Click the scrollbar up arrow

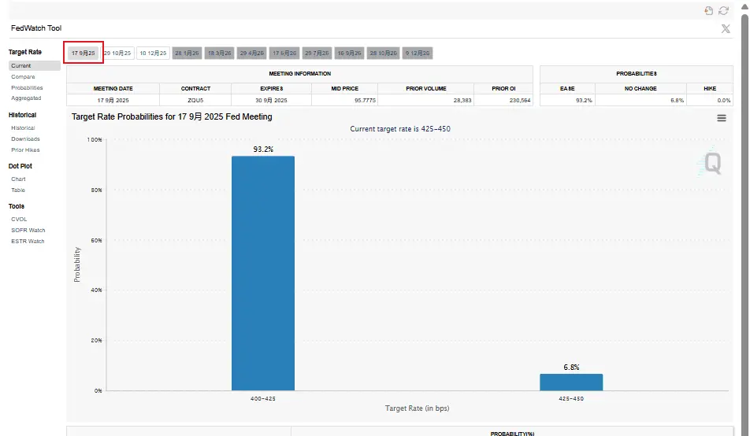tap(744, 7)
